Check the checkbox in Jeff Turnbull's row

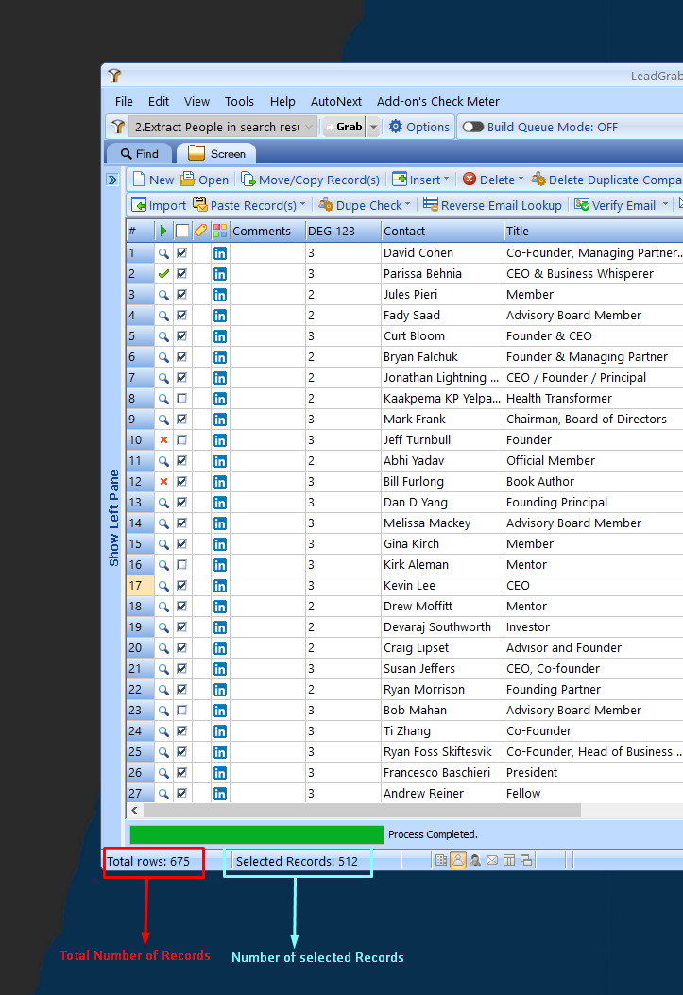pyautogui.click(x=182, y=440)
